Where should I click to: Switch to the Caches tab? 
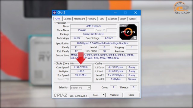pos(67,19)
